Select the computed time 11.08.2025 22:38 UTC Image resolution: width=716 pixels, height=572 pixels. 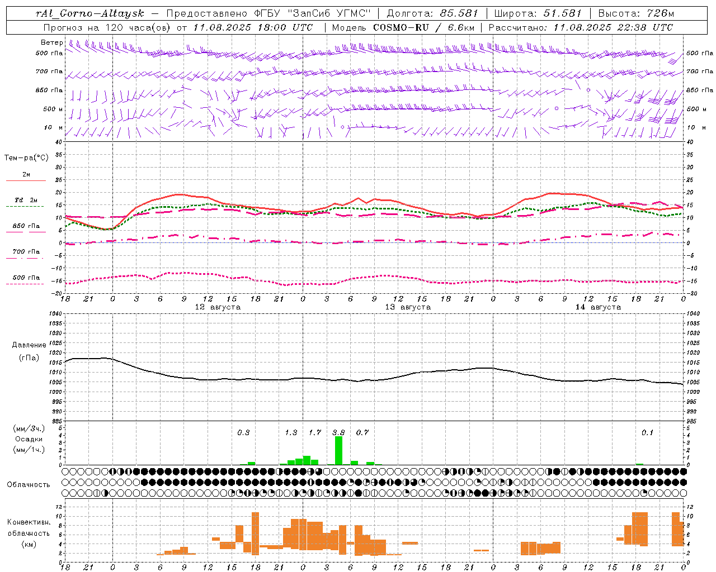pyautogui.click(x=613, y=27)
